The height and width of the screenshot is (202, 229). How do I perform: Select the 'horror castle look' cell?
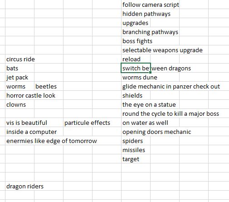point(19,95)
